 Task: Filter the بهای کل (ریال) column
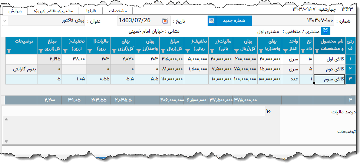[x=237, y=50]
